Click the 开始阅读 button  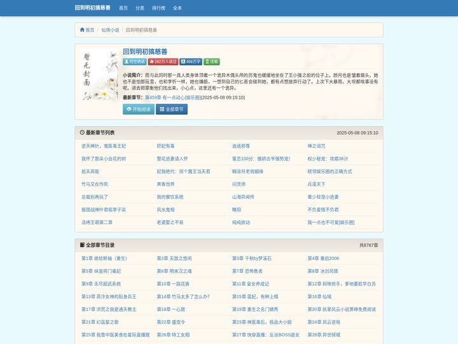click(139, 110)
